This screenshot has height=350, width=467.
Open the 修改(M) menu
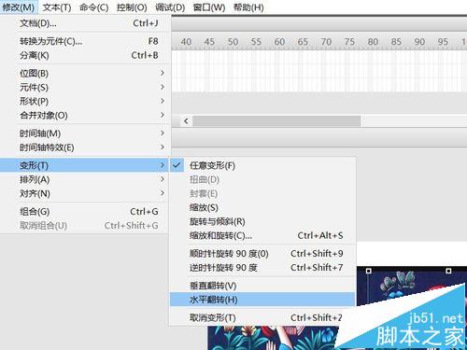pos(19,7)
